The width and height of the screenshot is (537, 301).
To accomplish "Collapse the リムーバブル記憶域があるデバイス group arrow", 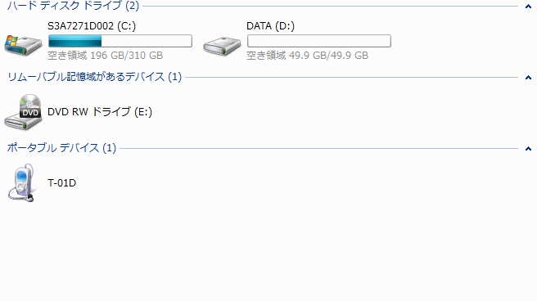I will pos(528,78).
